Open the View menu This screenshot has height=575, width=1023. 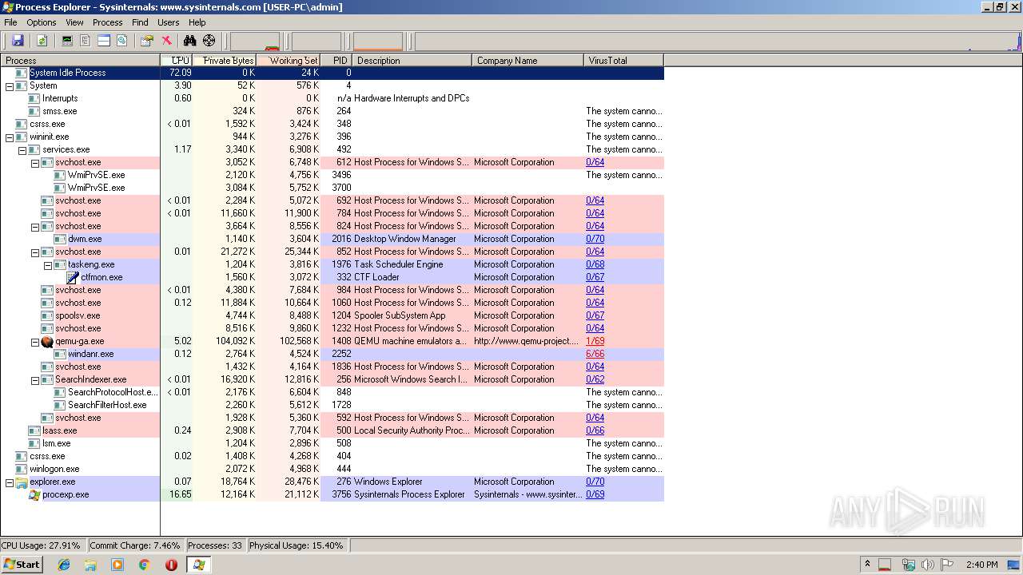point(74,22)
